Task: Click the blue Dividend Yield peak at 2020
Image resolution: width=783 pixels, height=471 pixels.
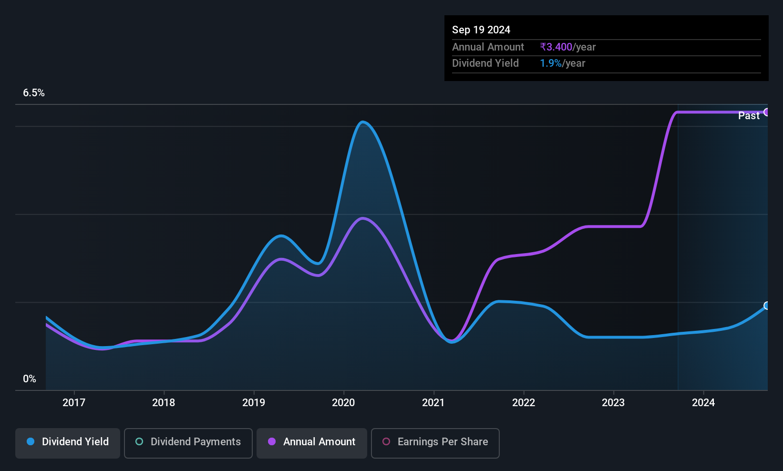Action: point(363,123)
